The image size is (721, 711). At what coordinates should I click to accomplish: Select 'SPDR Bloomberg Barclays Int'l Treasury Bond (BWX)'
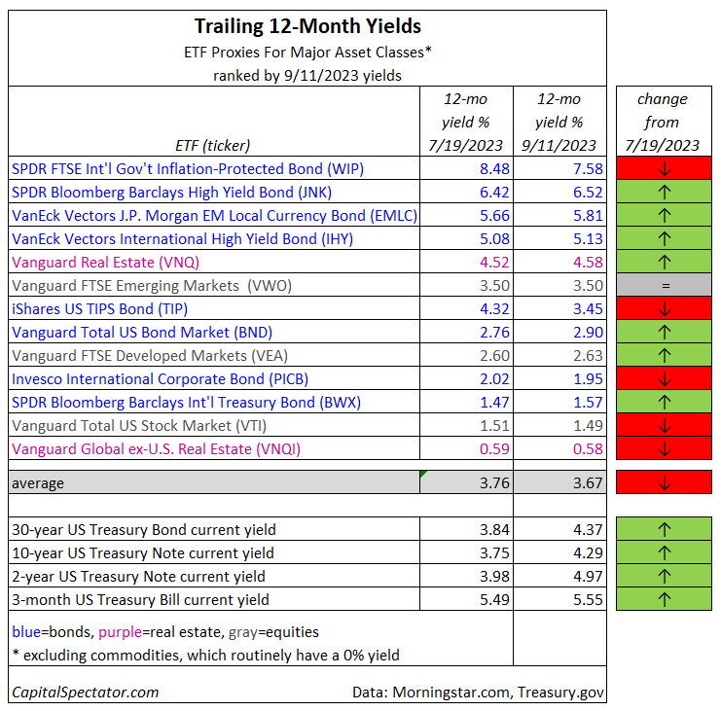point(186,403)
